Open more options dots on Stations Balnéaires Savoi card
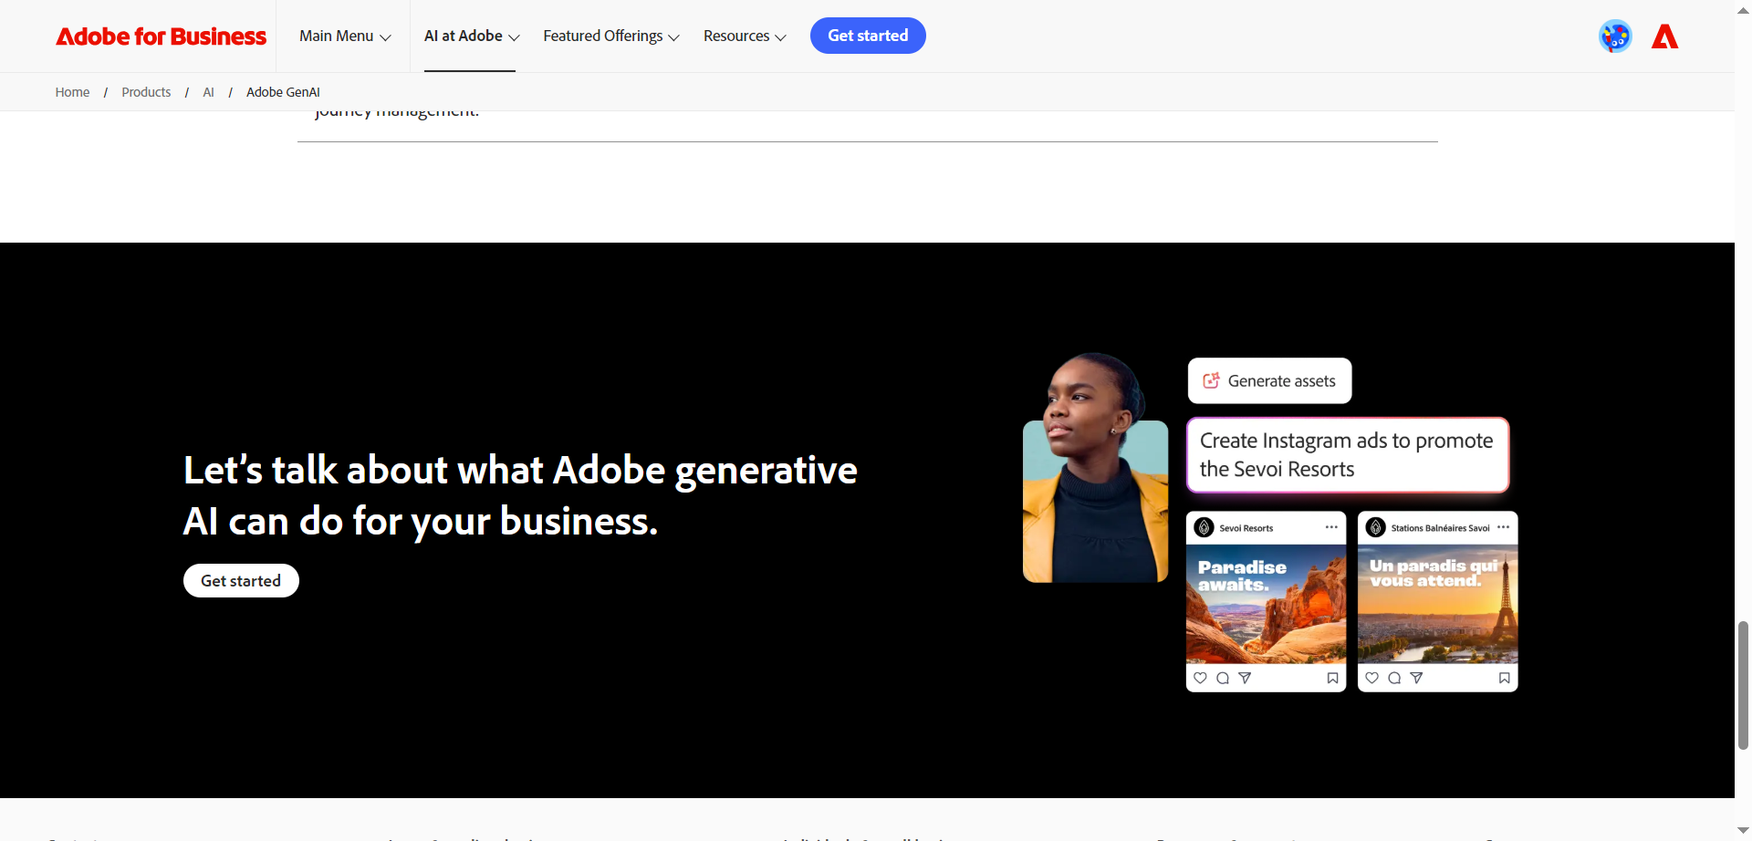 point(1503,527)
